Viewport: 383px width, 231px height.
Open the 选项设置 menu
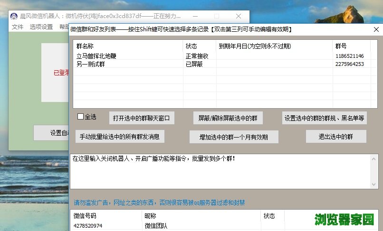tap(41, 27)
